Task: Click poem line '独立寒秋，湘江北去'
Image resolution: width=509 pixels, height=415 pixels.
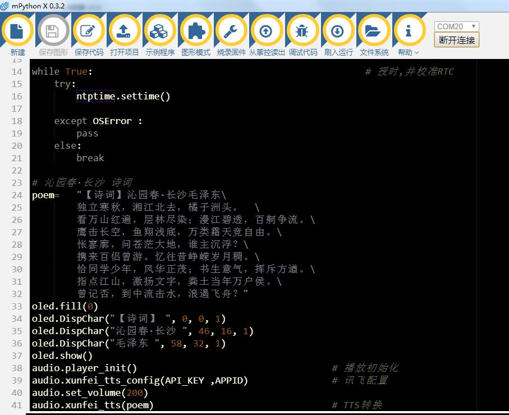Action: click(168, 208)
